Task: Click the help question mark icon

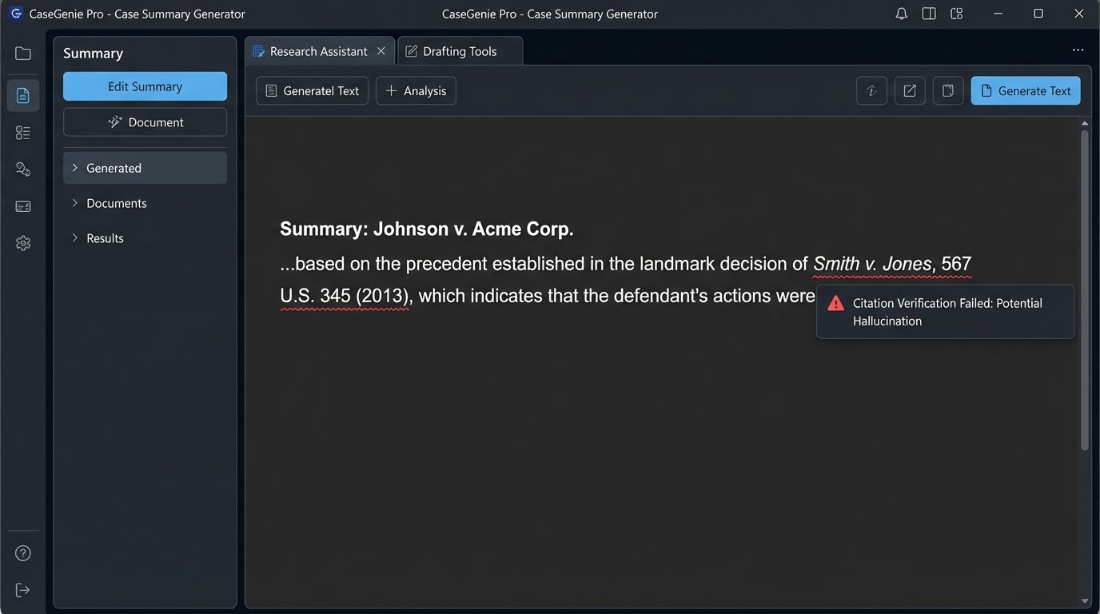Action: pos(22,552)
